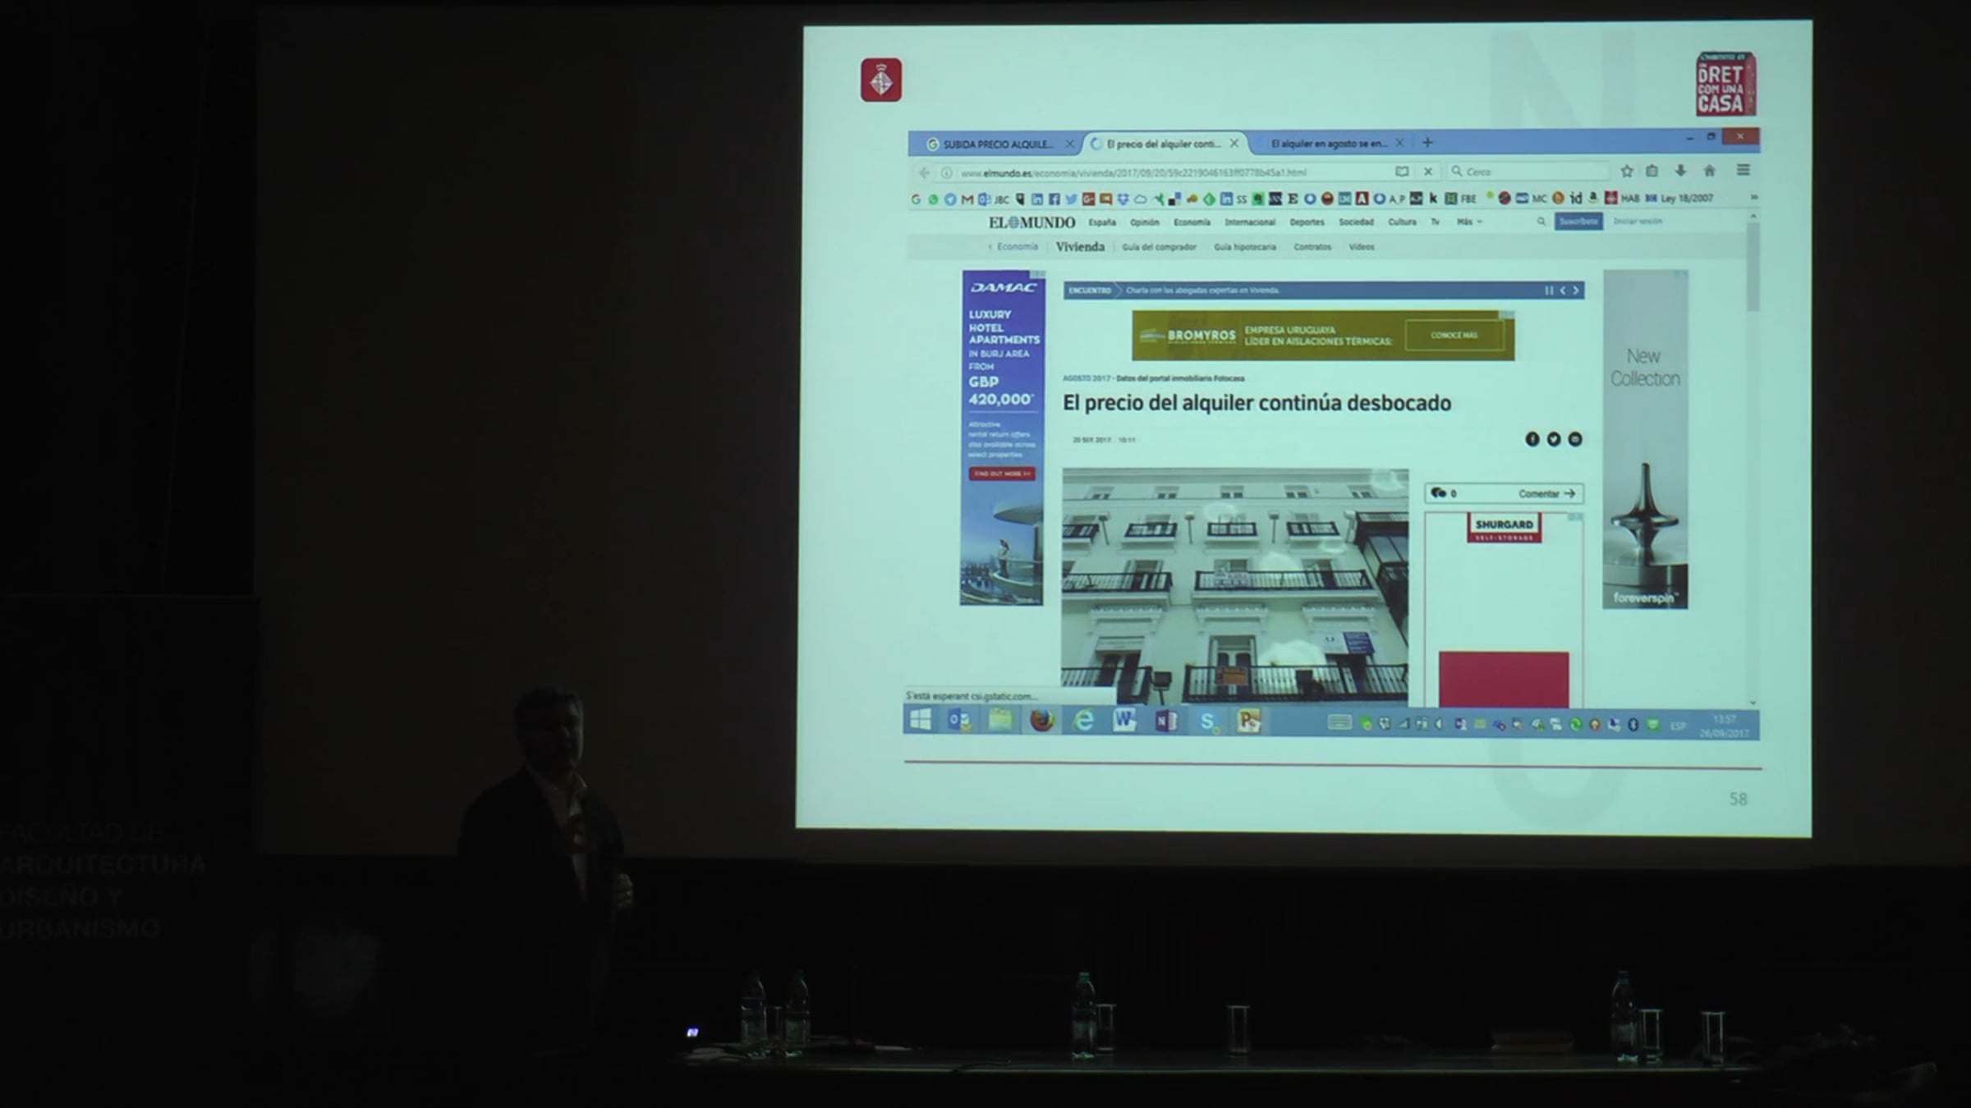
Task: Open the Guía del comprador link
Action: 1159,247
